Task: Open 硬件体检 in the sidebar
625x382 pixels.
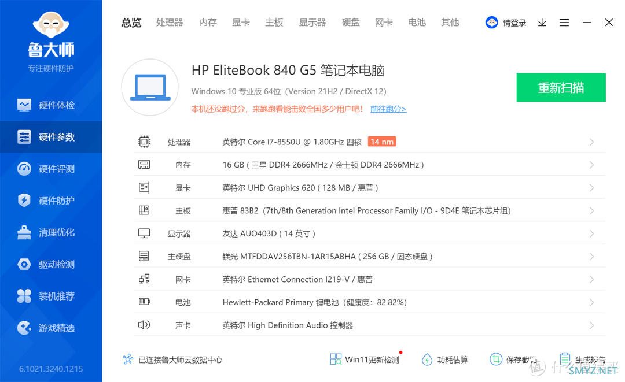Action: coord(51,105)
